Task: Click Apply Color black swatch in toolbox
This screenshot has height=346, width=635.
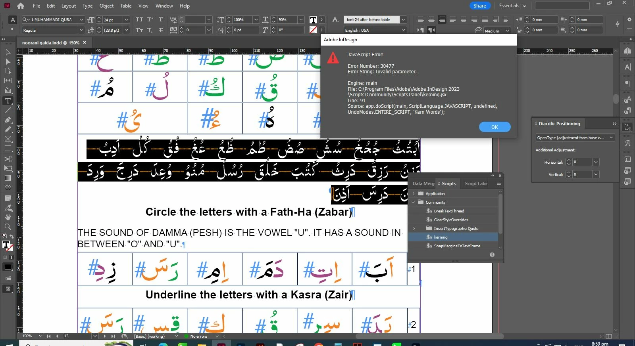Action: pyautogui.click(x=8, y=267)
